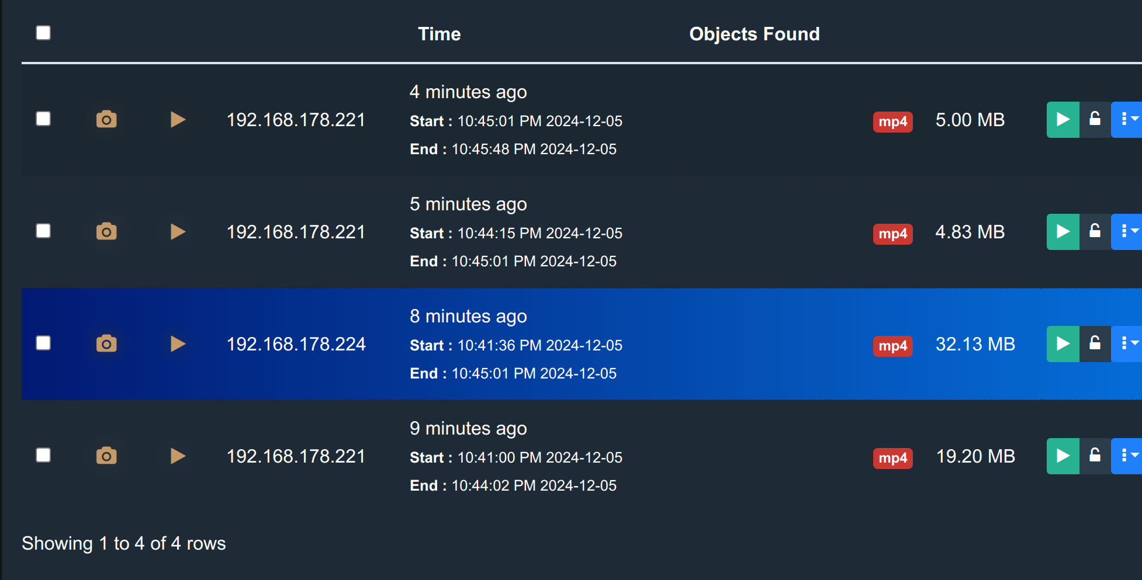The image size is (1142, 580).
Task: Open blue options dropdown for 32.13 MB recording
Action: tap(1128, 344)
